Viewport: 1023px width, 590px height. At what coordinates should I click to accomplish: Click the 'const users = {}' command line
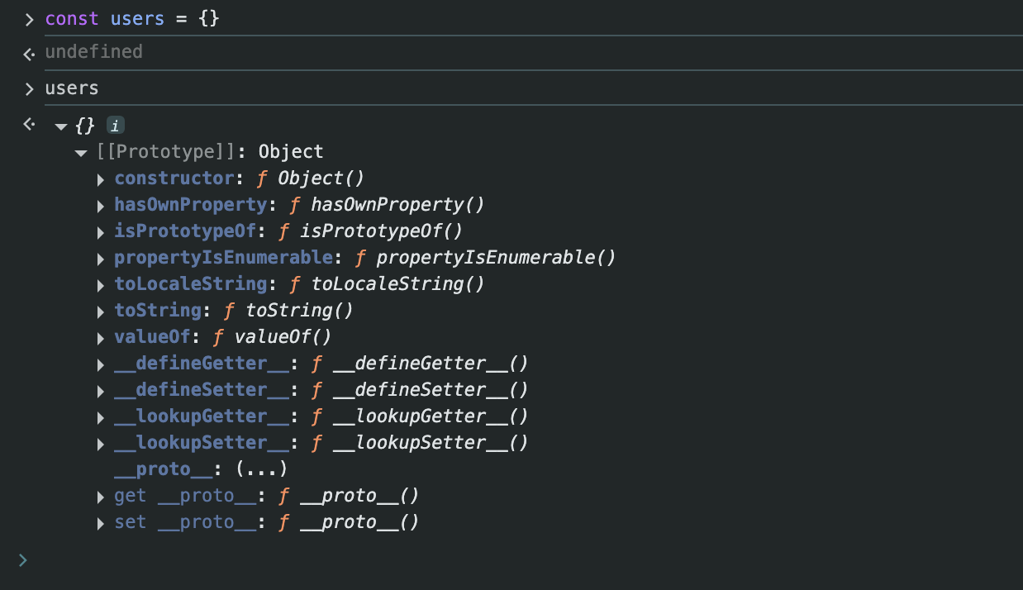[x=132, y=18]
